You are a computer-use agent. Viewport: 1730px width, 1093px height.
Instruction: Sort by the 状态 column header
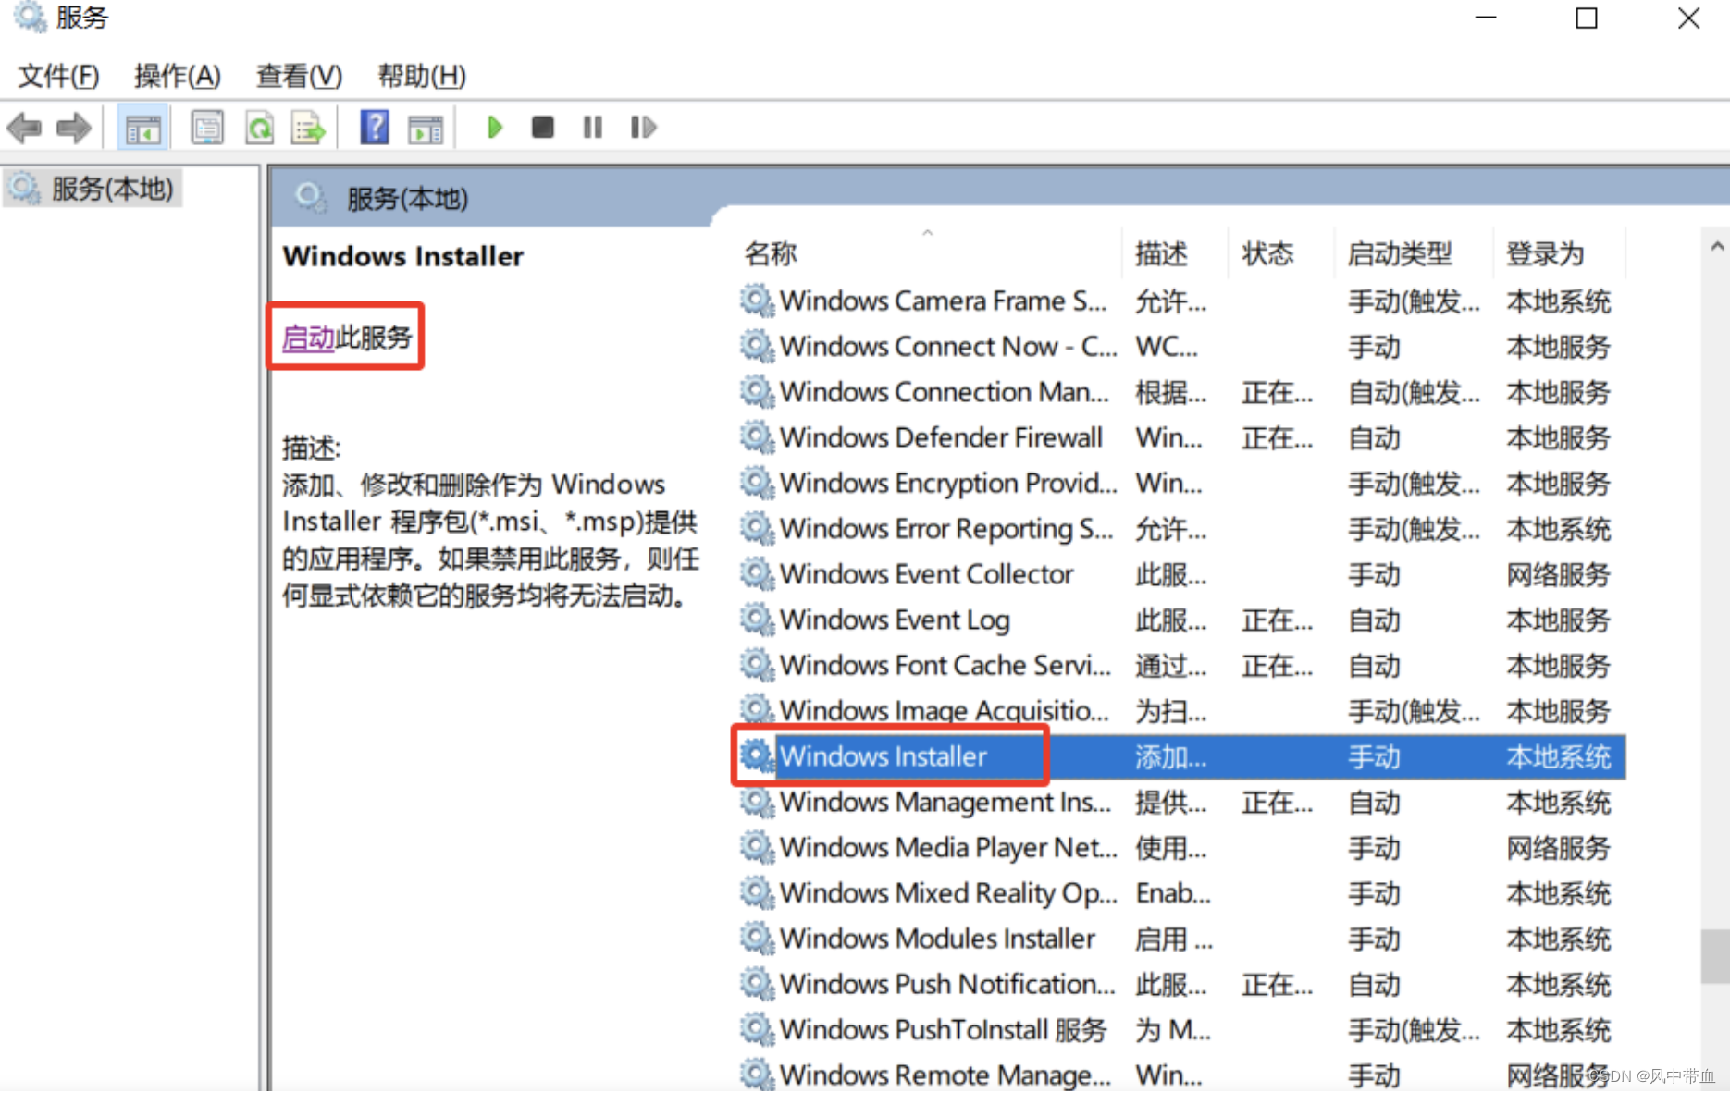(x=1268, y=253)
